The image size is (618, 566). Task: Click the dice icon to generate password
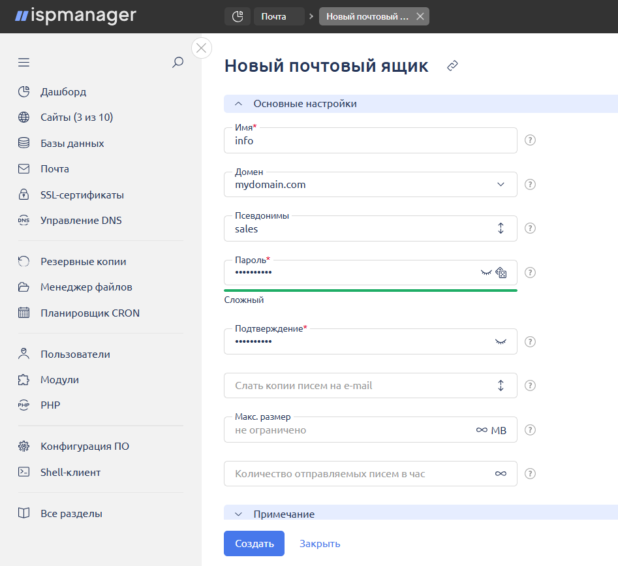pos(501,273)
